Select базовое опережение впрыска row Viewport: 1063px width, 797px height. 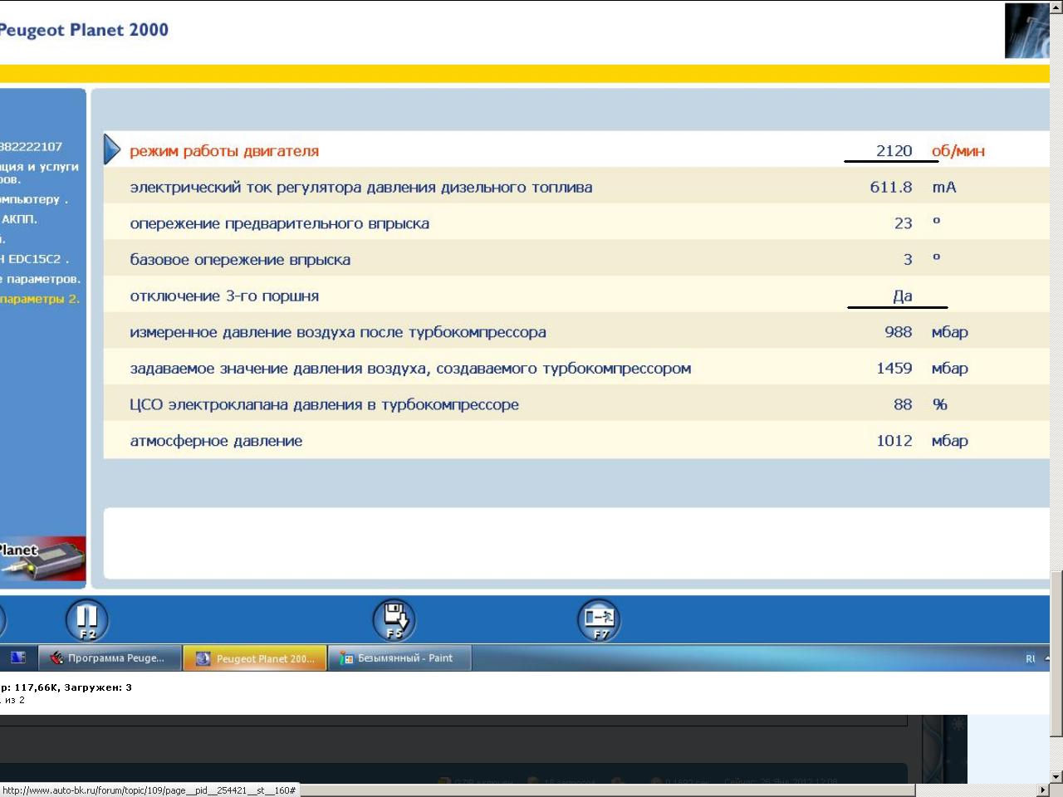tap(576, 259)
